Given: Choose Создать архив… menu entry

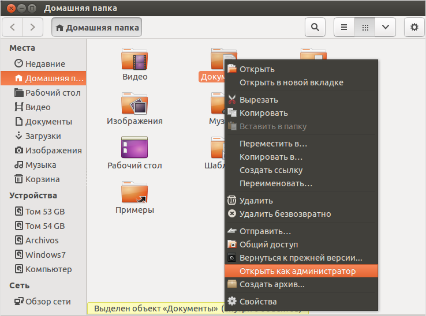Looking at the screenshot, I should 301,284.
